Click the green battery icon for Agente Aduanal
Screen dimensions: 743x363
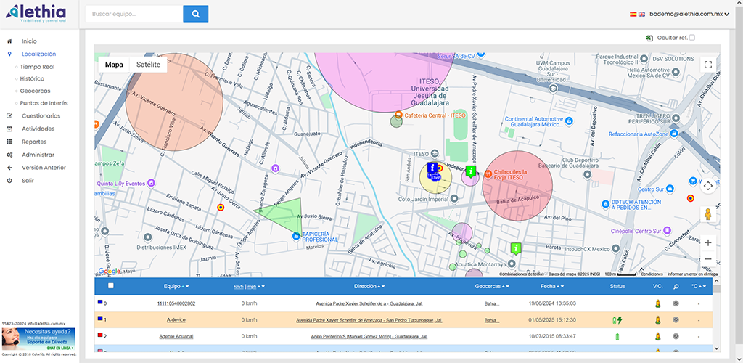pyautogui.click(x=617, y=337)
